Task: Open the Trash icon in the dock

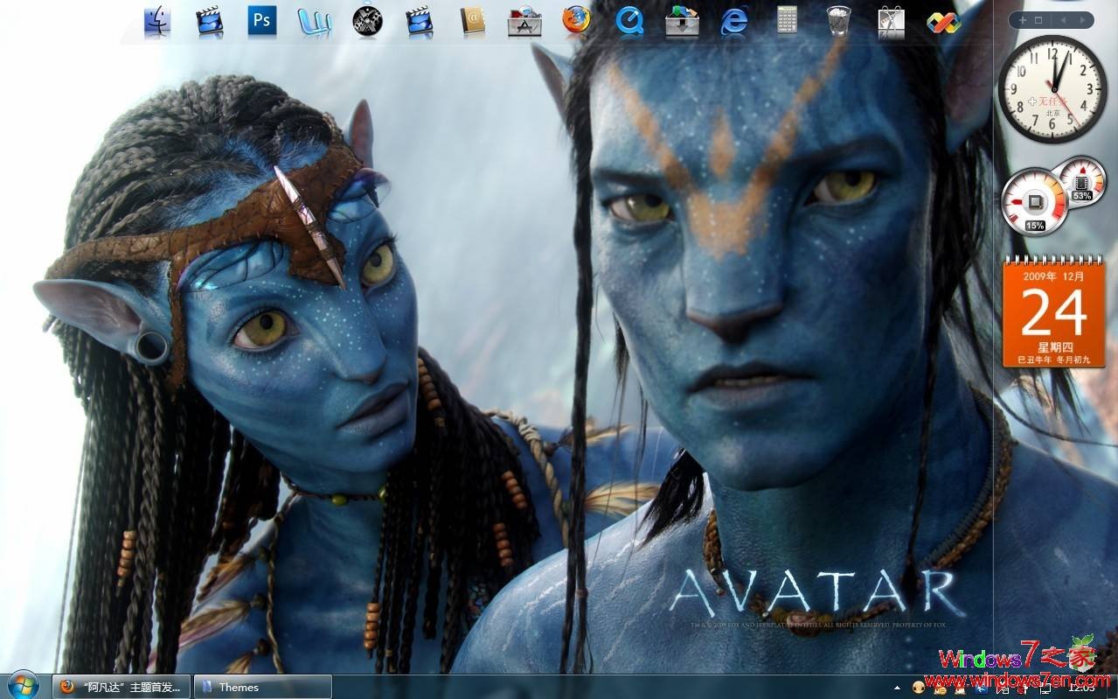Action: point(837,19)
